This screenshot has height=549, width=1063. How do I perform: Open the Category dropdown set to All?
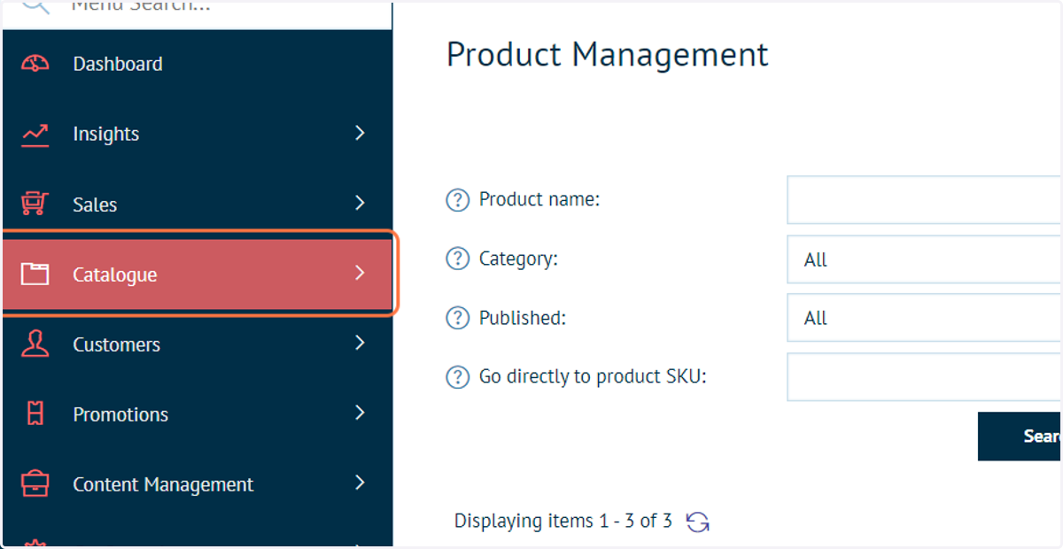click(x=924, y=259)
